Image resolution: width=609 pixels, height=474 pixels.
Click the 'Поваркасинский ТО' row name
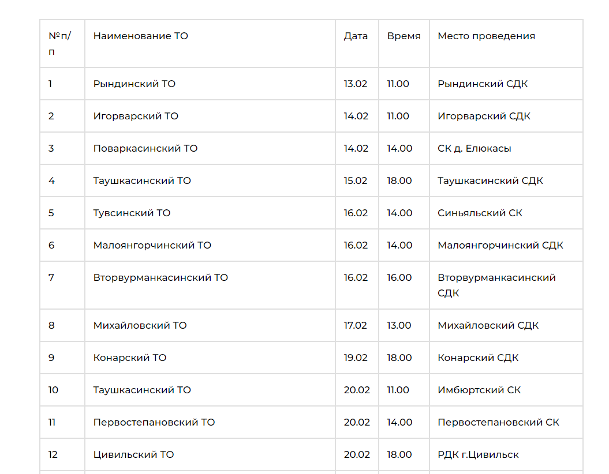click(x=145, y=148)
